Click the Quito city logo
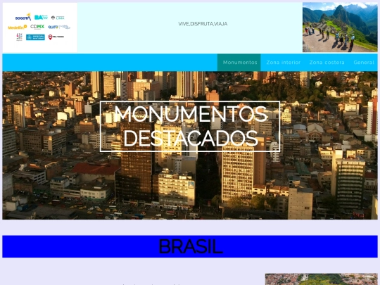 (59, 27)
